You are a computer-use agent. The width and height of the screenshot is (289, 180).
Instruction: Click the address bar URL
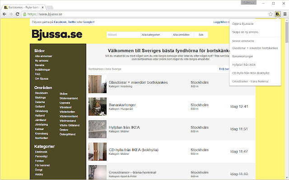tap(45, 14)
